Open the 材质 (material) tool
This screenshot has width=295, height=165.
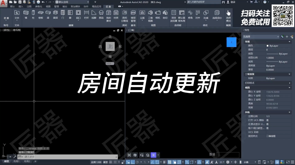[116, 14]
